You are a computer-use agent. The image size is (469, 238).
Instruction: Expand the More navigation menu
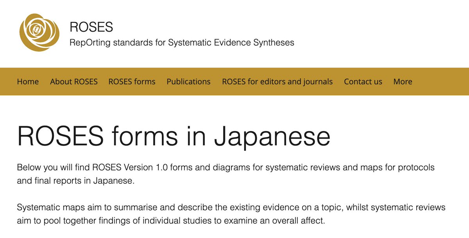(x=403, y=81)
